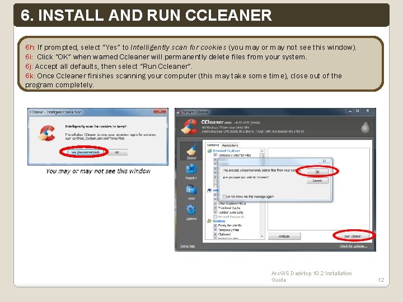Click 'Intelligently scan for cookies to keep?' text
403x302 pixels.
click(96, 126)
